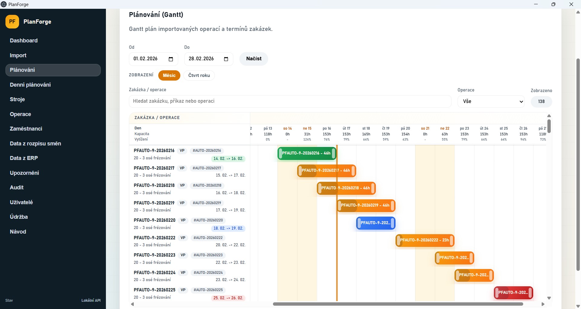The height and width of the screenshot is (309, 581).
Task: Click the Do date field 28.02.2026
Action: tap(203, 59)
